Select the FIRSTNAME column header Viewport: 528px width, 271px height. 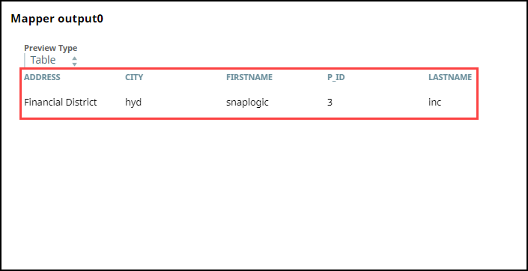point(249,77)
